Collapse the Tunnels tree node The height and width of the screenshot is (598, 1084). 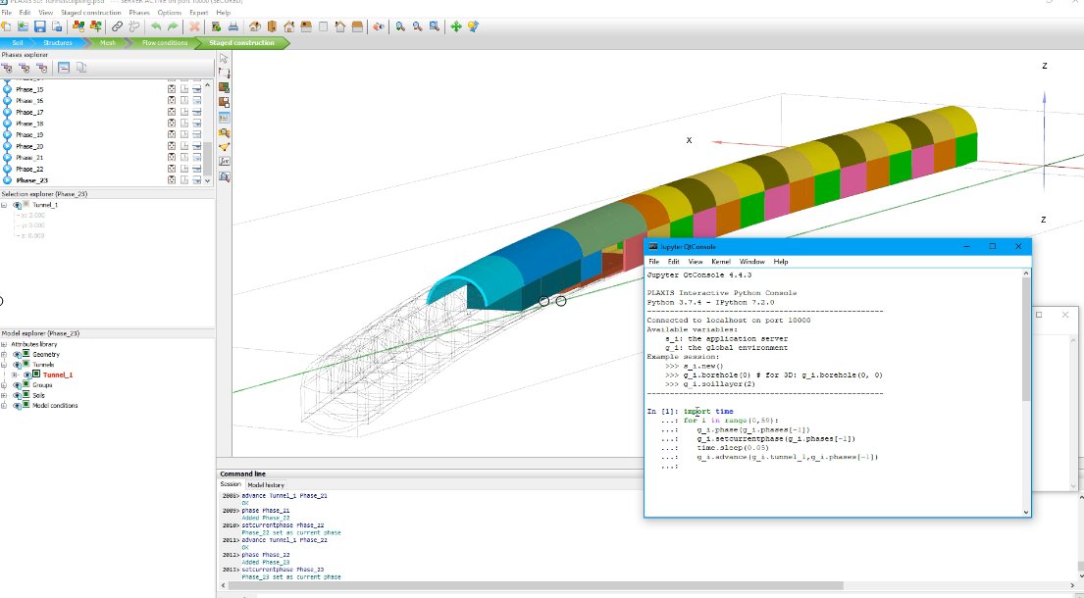point(4,365)
